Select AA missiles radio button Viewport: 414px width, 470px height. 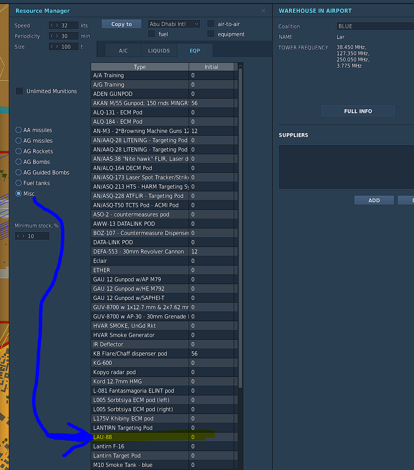point(19,130)
